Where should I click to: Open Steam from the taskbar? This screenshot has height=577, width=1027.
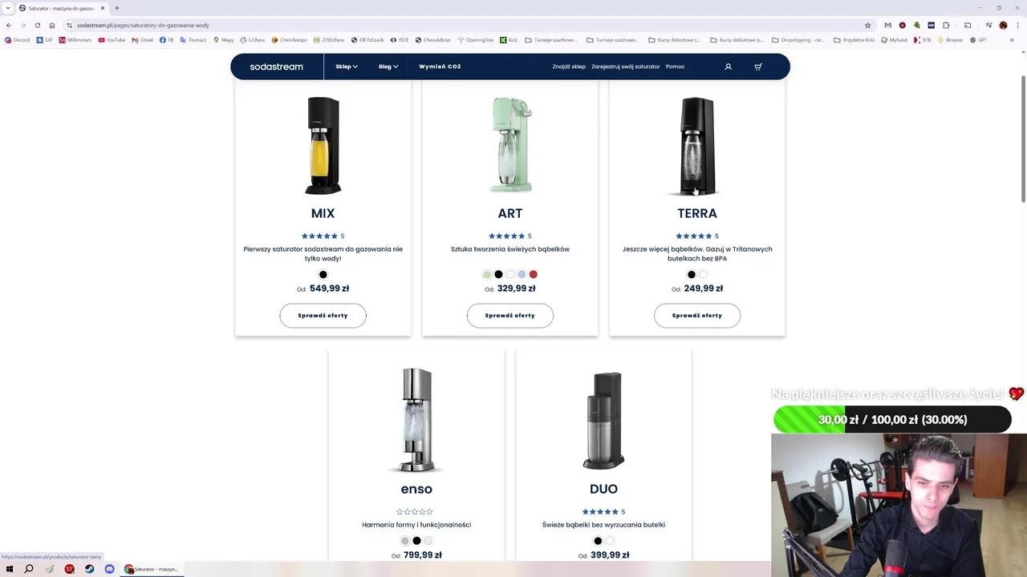[89, 569]
